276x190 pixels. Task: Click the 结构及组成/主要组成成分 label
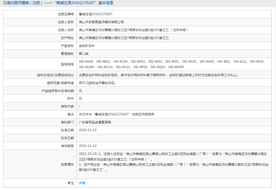pos(55,75)
